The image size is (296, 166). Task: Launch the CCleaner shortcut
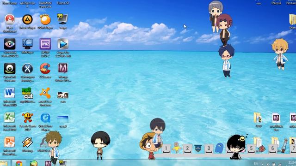(x=45, y=69)
